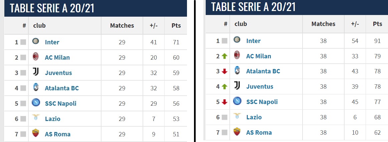Click +/- column header in right table

point(355,24)
